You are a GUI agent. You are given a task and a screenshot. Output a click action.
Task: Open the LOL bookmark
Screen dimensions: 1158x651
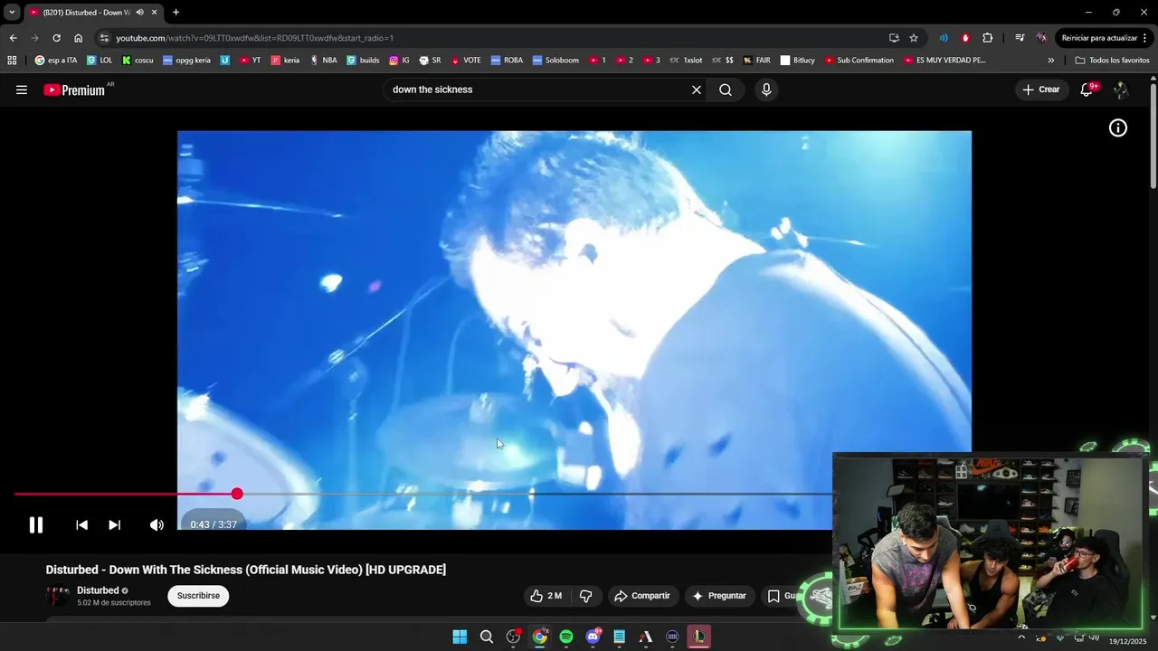click(100, 61)
